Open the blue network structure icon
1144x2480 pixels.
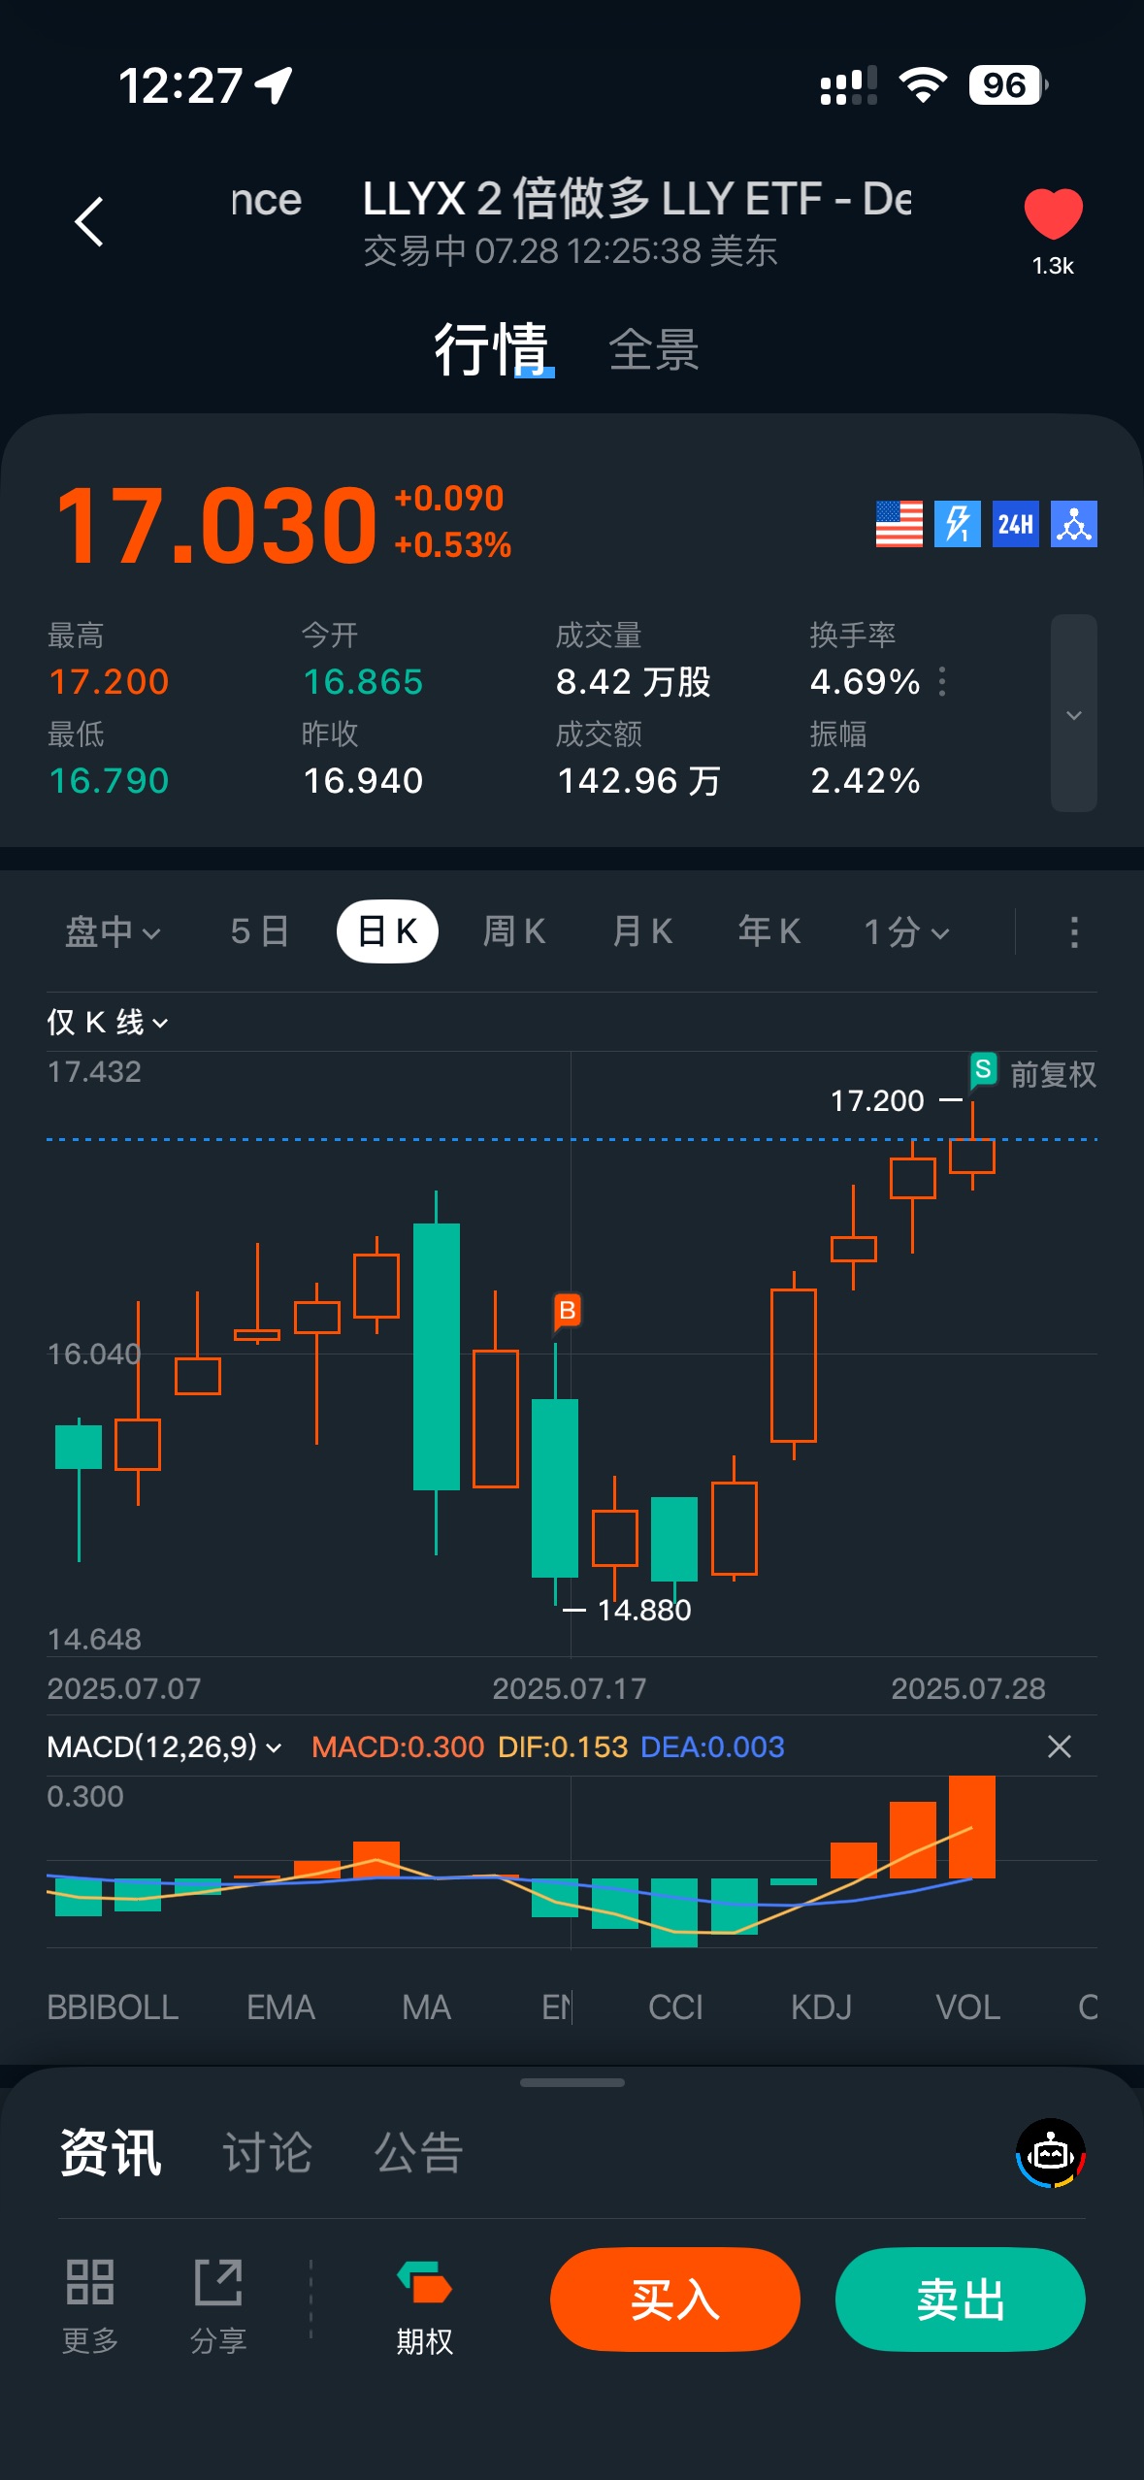click(x=1073, y=524)
